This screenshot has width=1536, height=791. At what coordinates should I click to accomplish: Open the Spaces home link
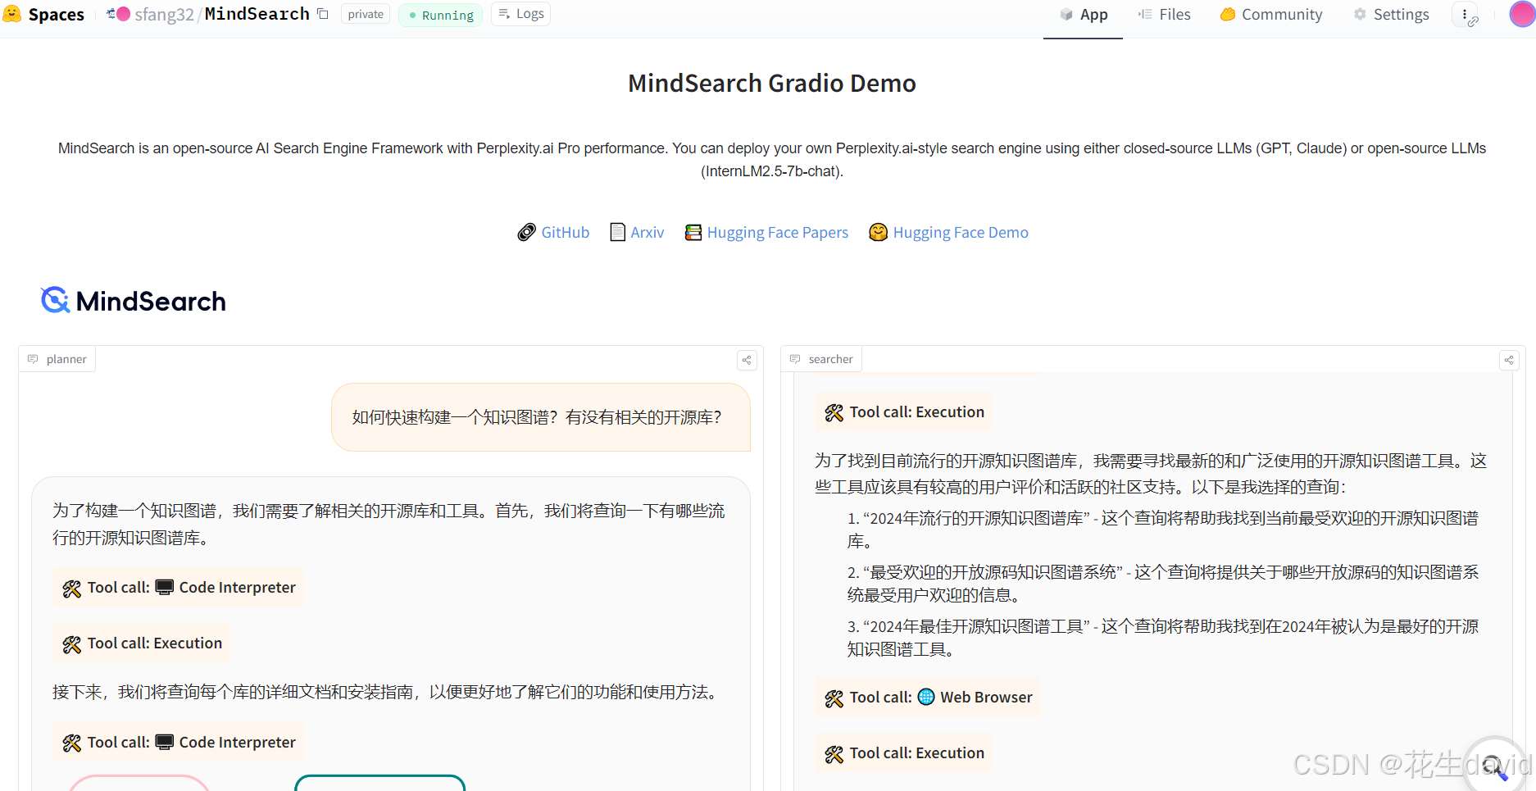point(56,14)
